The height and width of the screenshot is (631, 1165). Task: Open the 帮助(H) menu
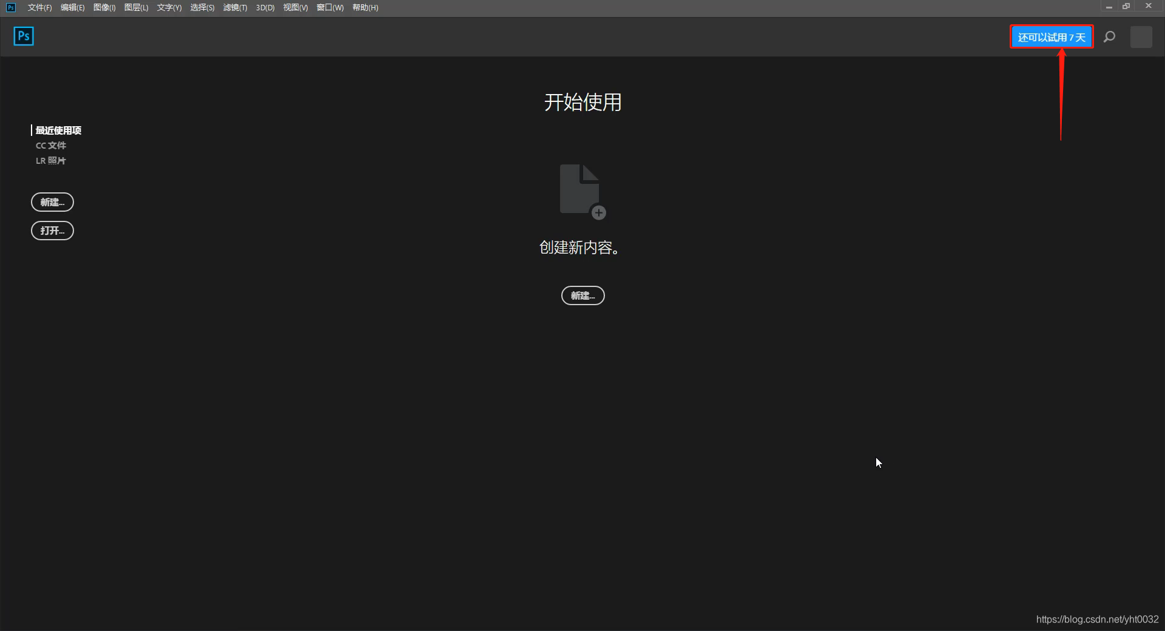(x=365, y=7)
